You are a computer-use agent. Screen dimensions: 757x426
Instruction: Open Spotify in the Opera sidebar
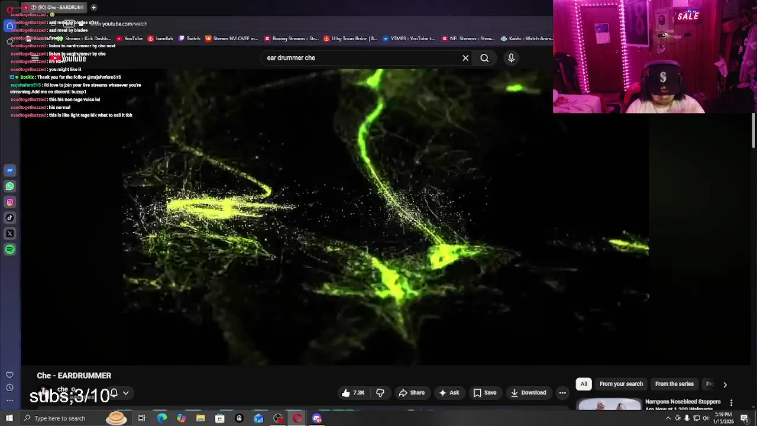coord(9,250)
